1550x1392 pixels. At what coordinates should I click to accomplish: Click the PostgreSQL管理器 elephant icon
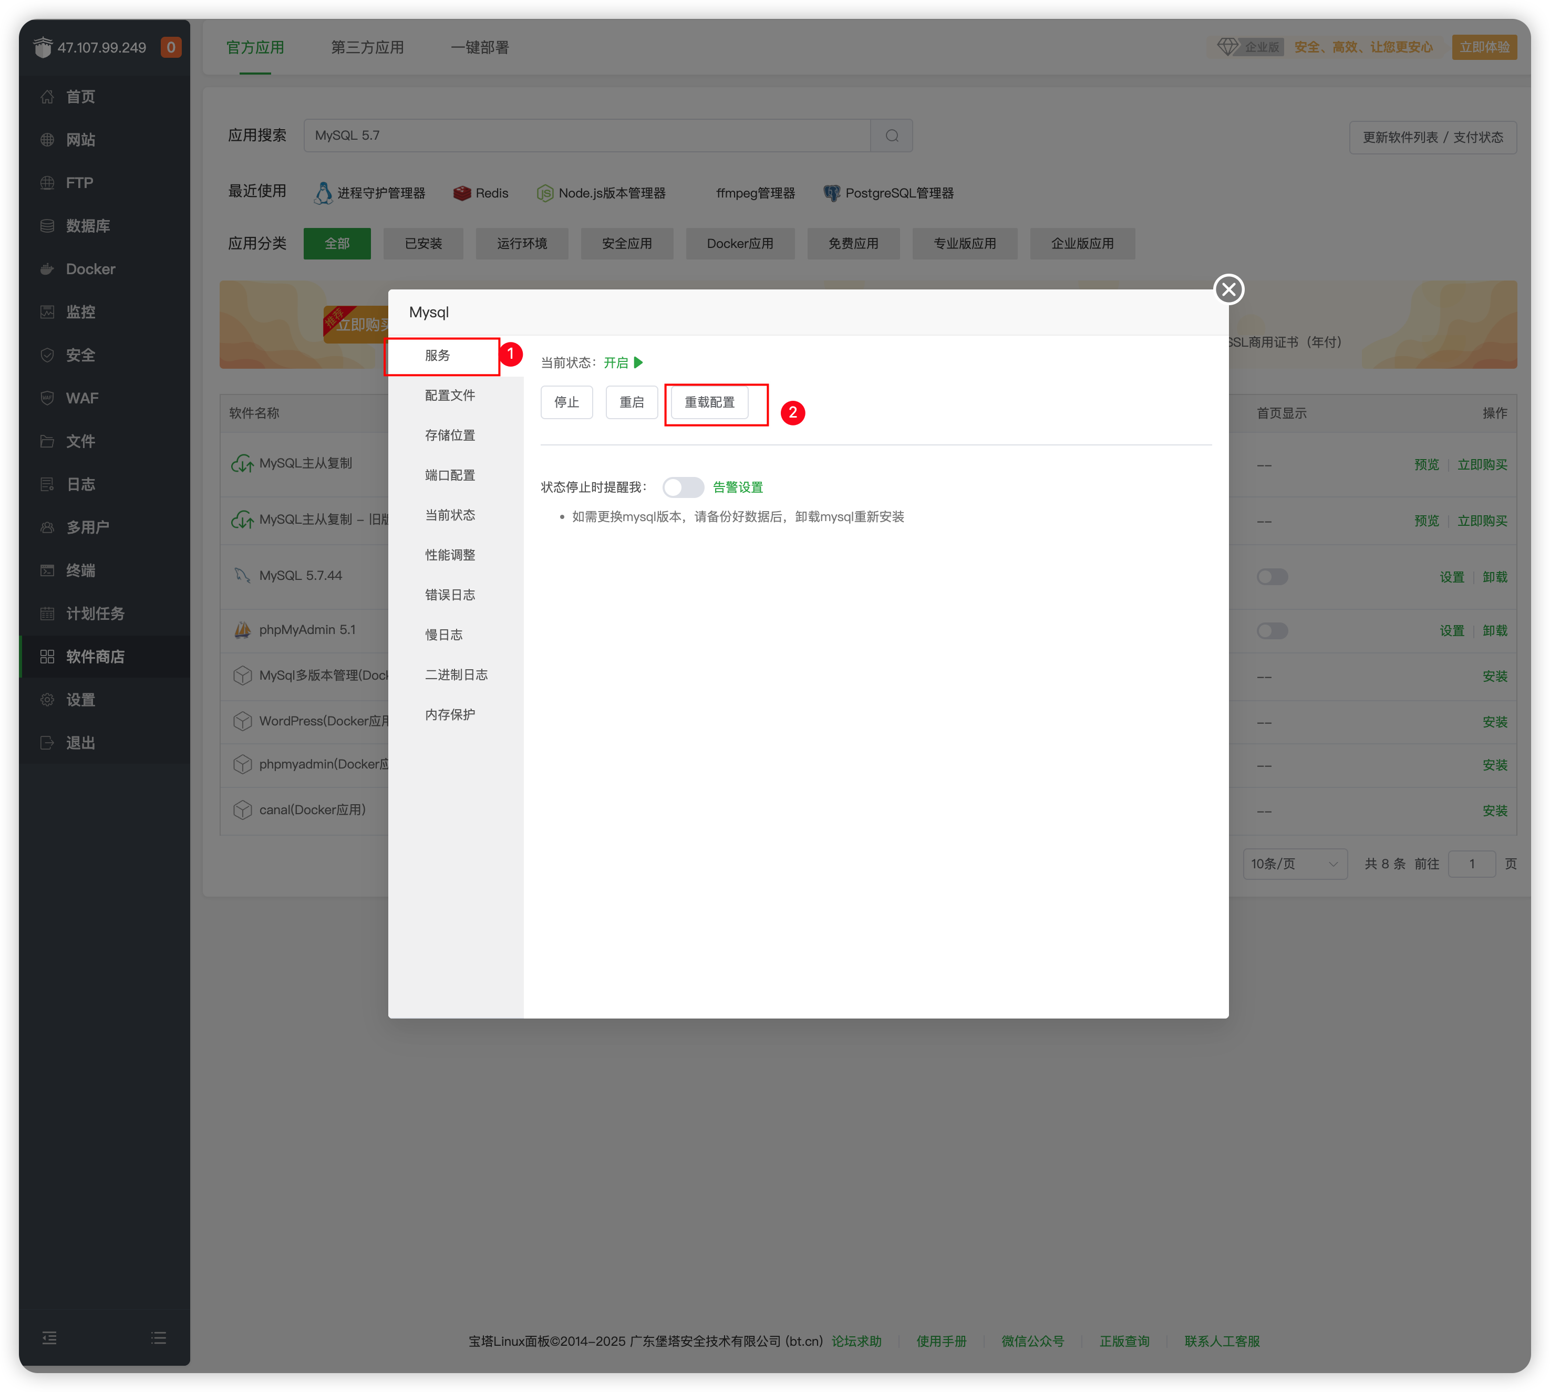[832, 193]
